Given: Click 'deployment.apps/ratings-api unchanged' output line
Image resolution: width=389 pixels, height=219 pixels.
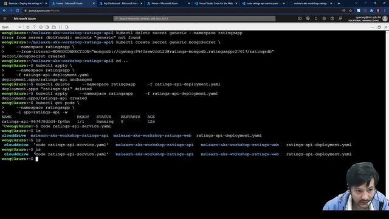Looking at the screenshot, I should [x=47, y=80].
